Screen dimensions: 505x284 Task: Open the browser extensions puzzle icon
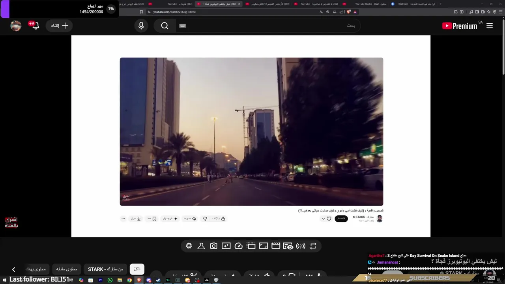[x=456, y=12]
